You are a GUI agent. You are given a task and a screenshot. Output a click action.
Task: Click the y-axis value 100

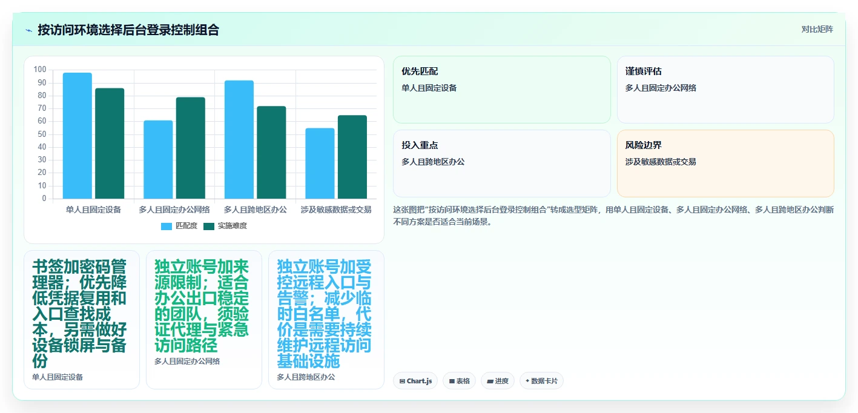(40, 70)
